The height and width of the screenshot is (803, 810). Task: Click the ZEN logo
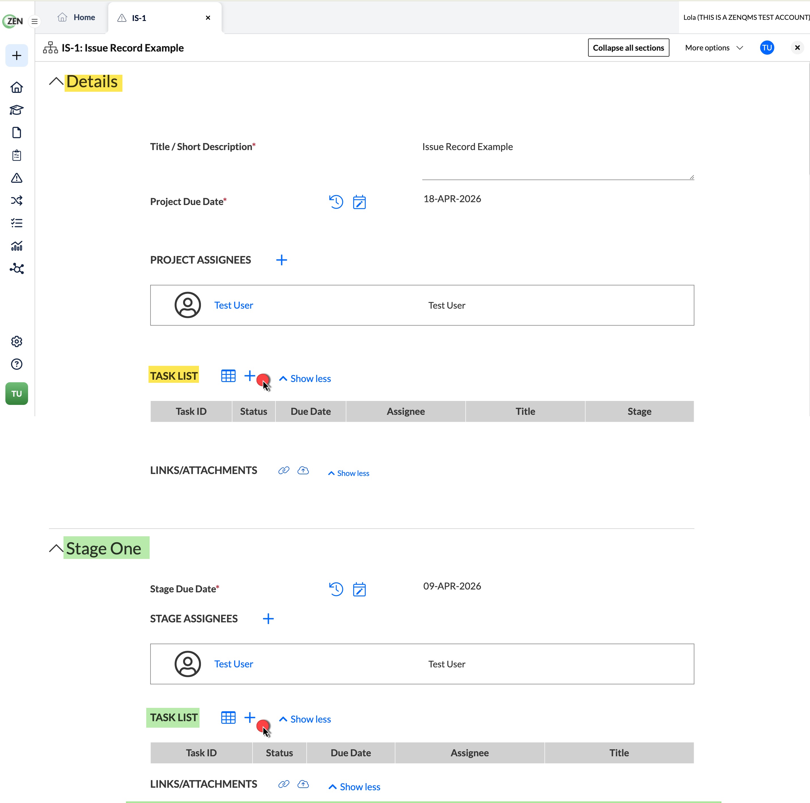(12, 21)
